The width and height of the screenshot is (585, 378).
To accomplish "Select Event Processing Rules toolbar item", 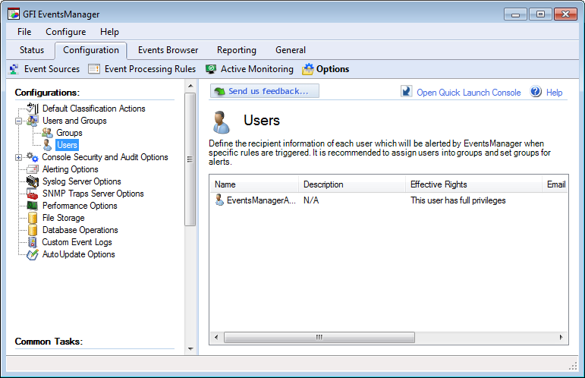I will coord(142,69).
